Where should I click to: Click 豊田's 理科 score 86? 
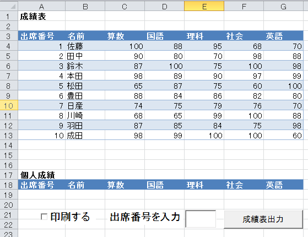click(204, 95)
